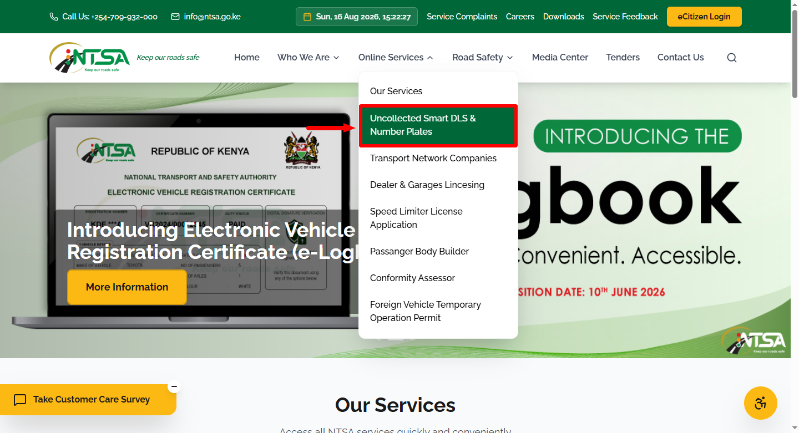Open the Downloads link
Image resolution: width=799 pixels, height=433 pixels.
pos(564,17)
